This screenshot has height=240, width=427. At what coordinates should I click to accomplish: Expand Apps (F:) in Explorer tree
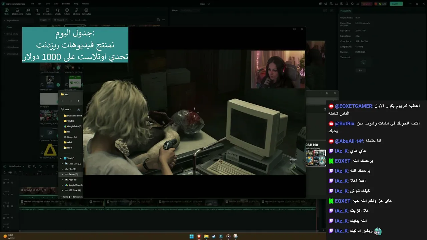click(x=62, y=180)
